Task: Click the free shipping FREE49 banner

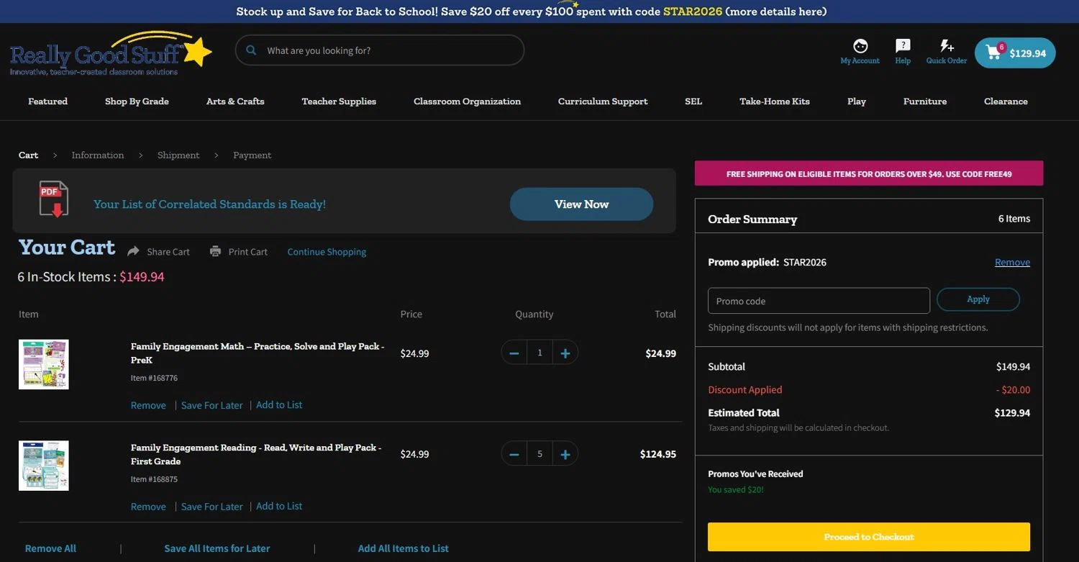Action: [x=869, y=173]
